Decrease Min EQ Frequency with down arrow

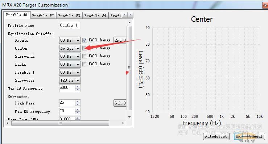point(78,113)
